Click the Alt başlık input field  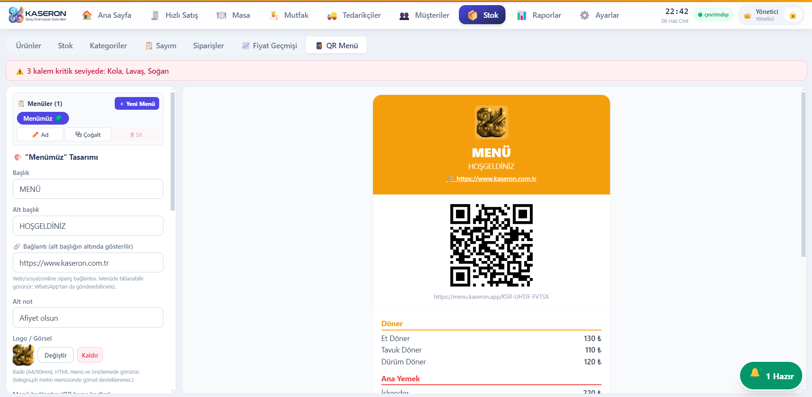[x=88, y=226]
